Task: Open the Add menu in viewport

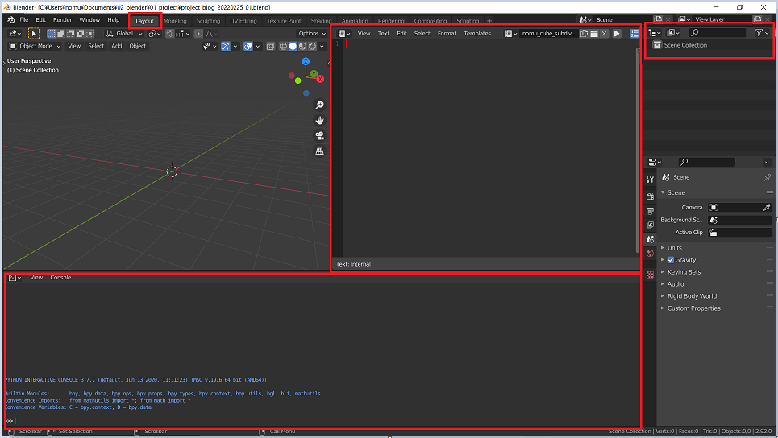Action: coord(117,46)
